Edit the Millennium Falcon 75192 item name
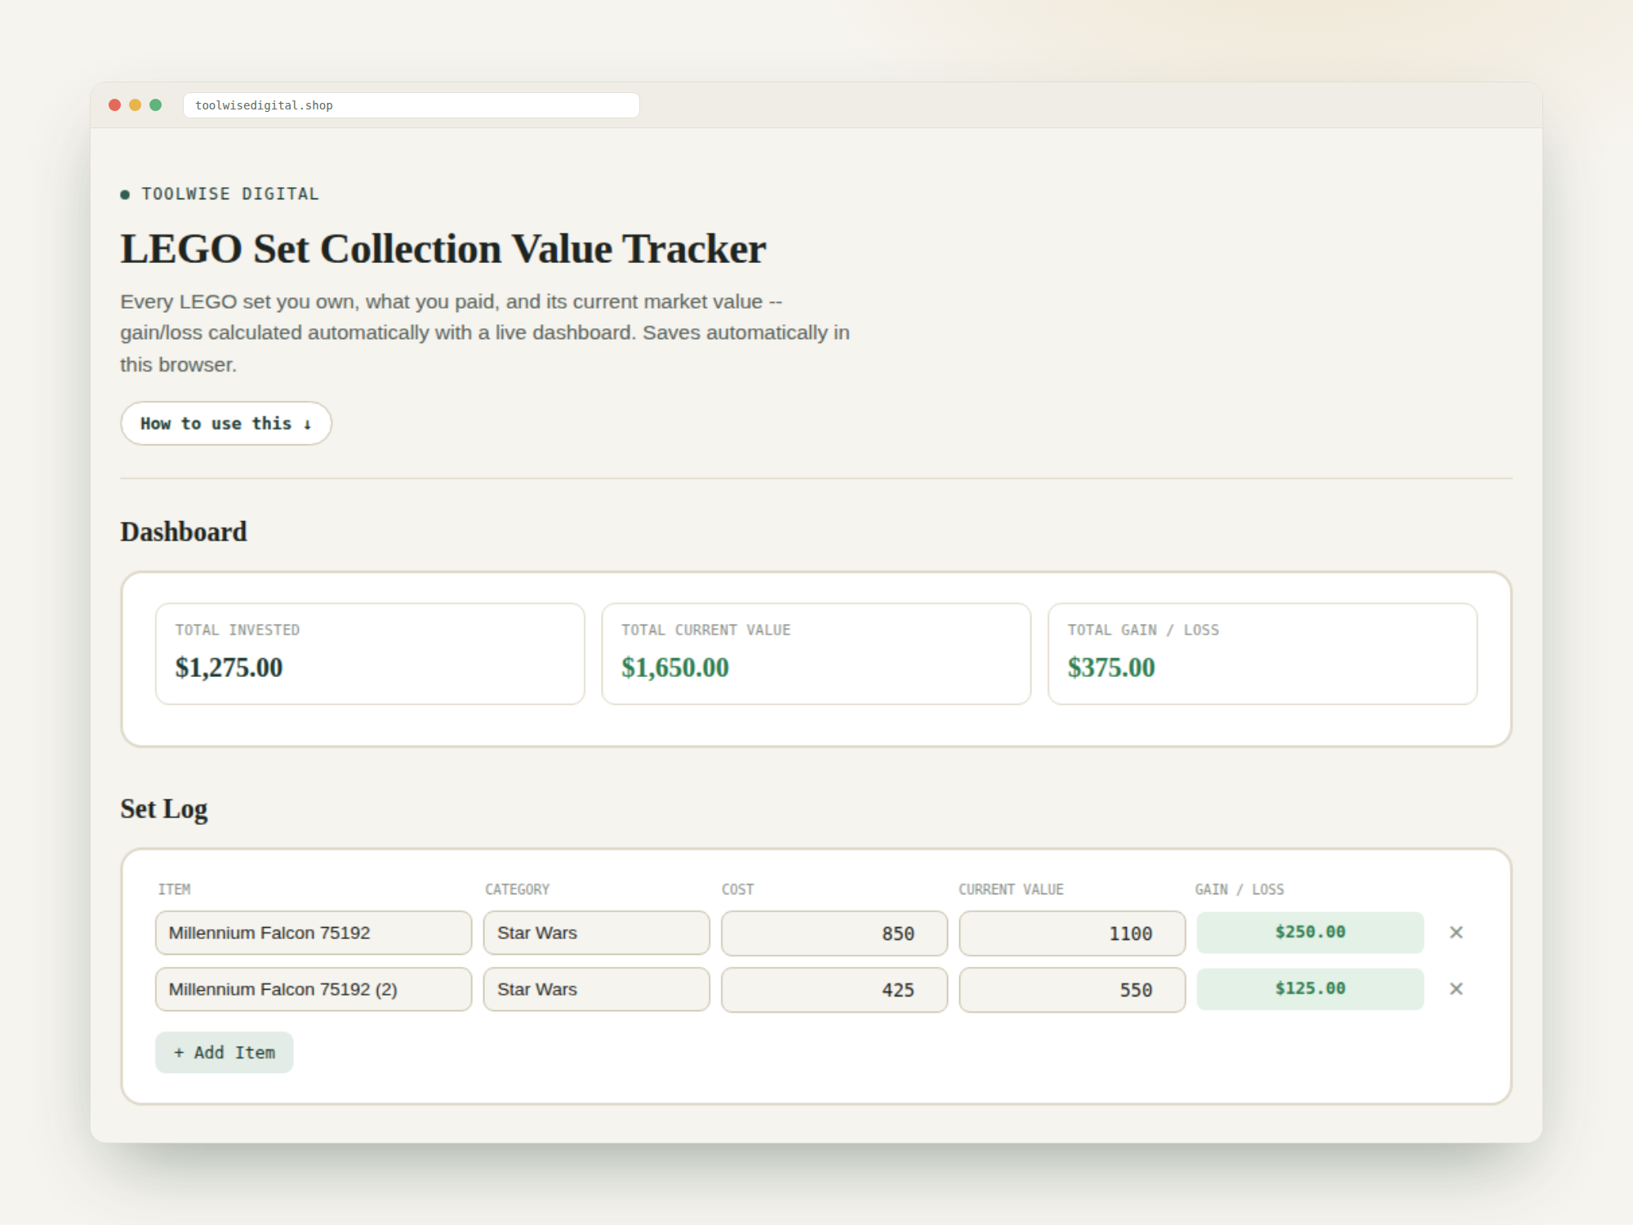The height and width of the screenshot is (1225, 1633). pyautogui.click(x=314, y=933)
